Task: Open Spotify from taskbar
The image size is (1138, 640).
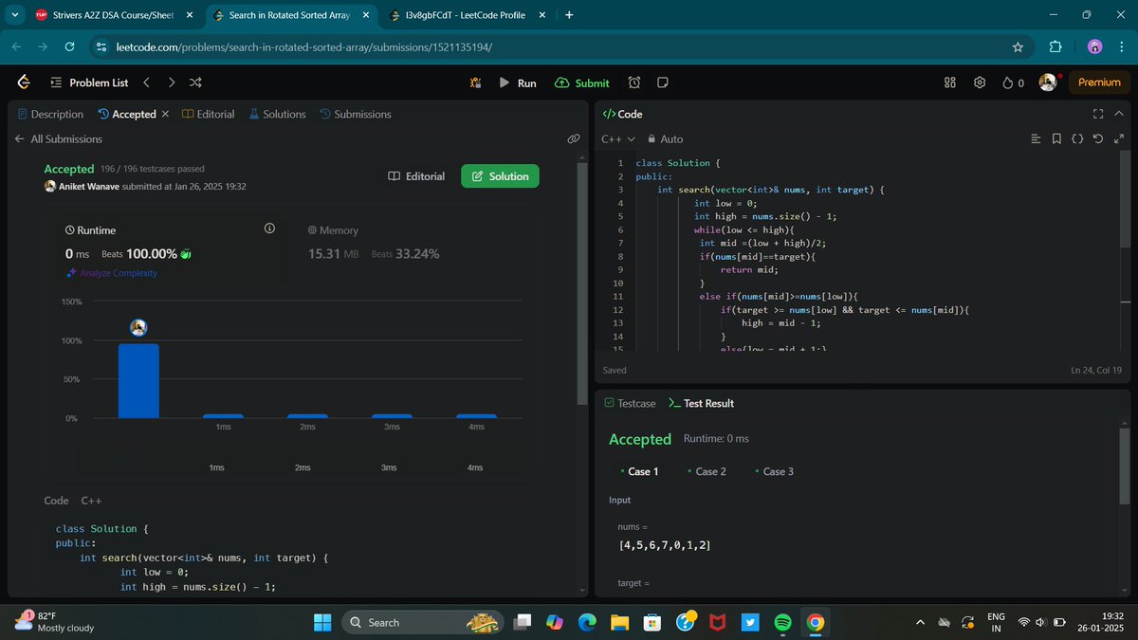Action: coord(782,623)
